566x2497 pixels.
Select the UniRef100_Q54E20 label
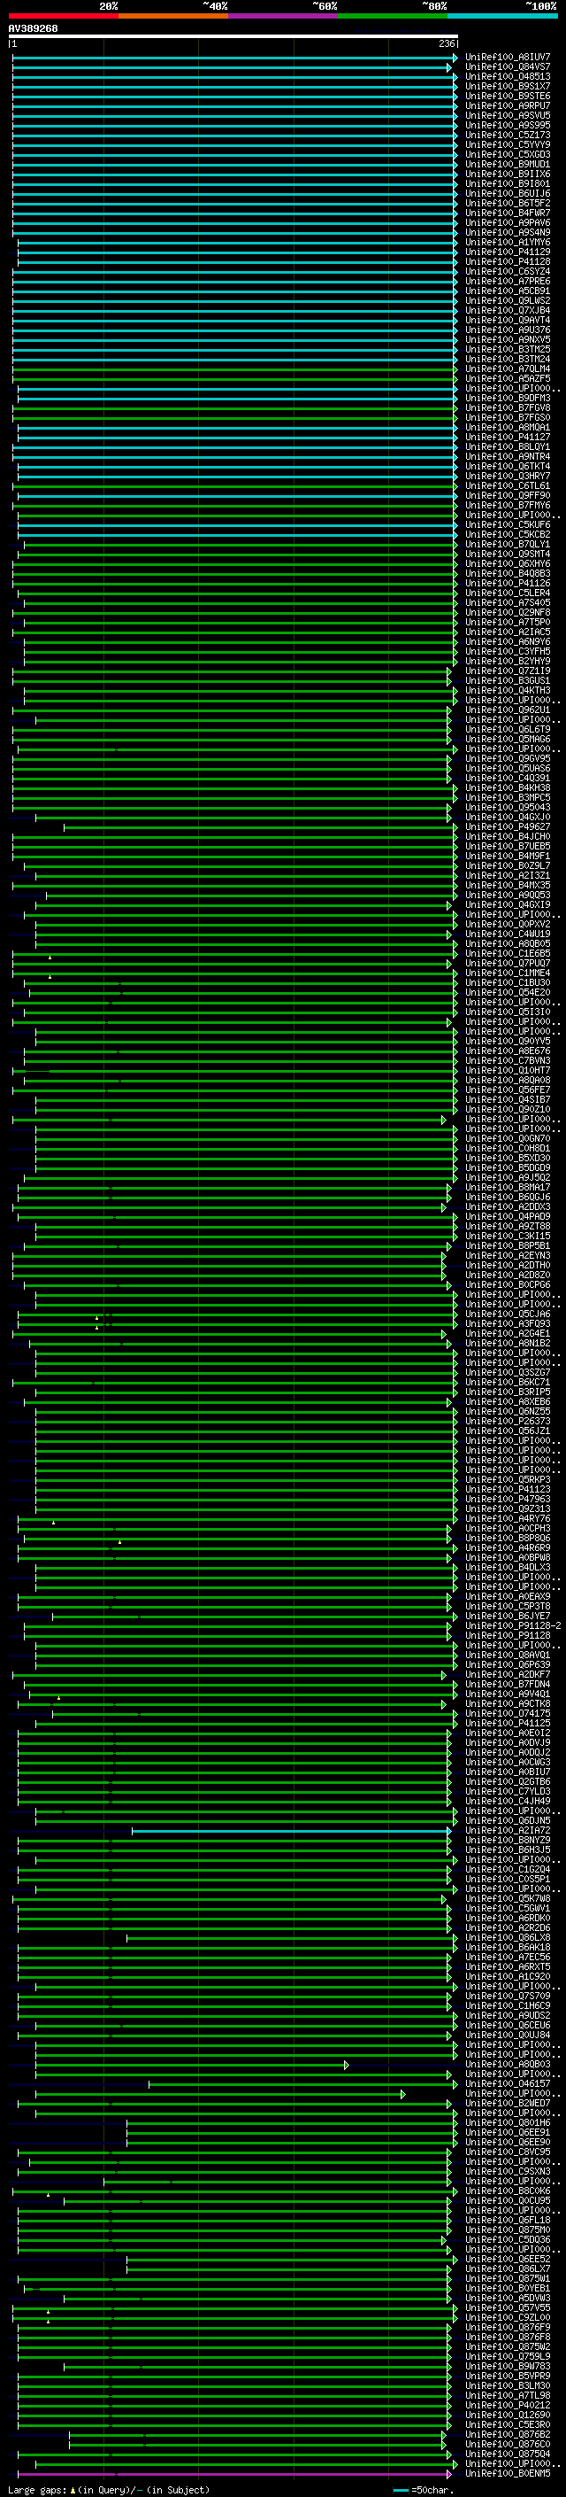pyautogui.click(x=508, y=993)
